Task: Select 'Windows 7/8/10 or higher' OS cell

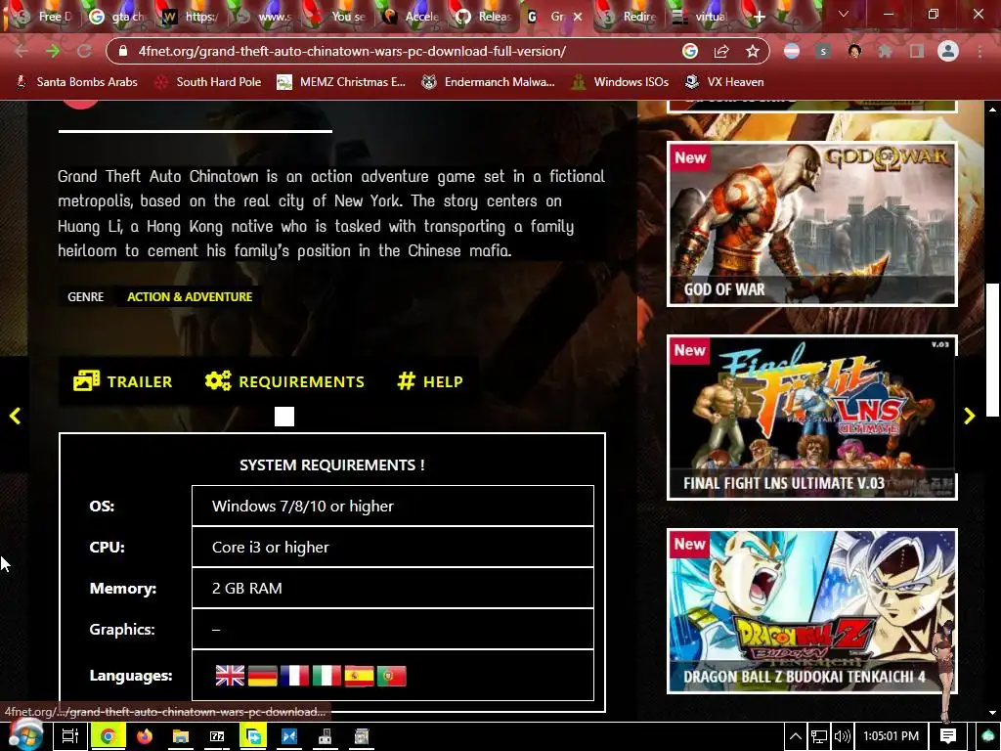Action: pyautogui.click(x=393, y=506)
